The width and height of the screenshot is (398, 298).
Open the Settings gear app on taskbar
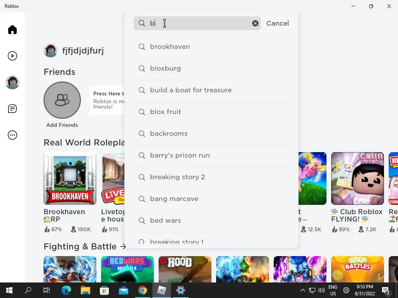pyautogui.click(x=180, y=290)
